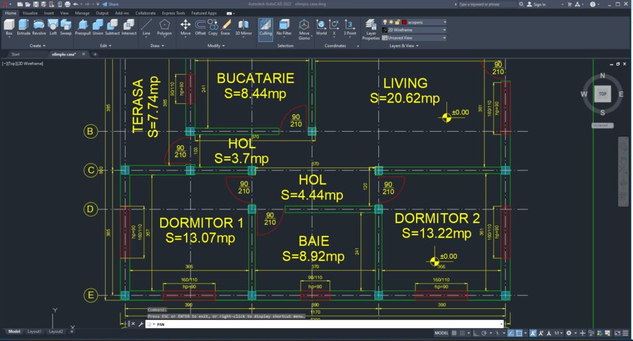Switch to the Visualize ribbon tab

click(x=30, y=12)
